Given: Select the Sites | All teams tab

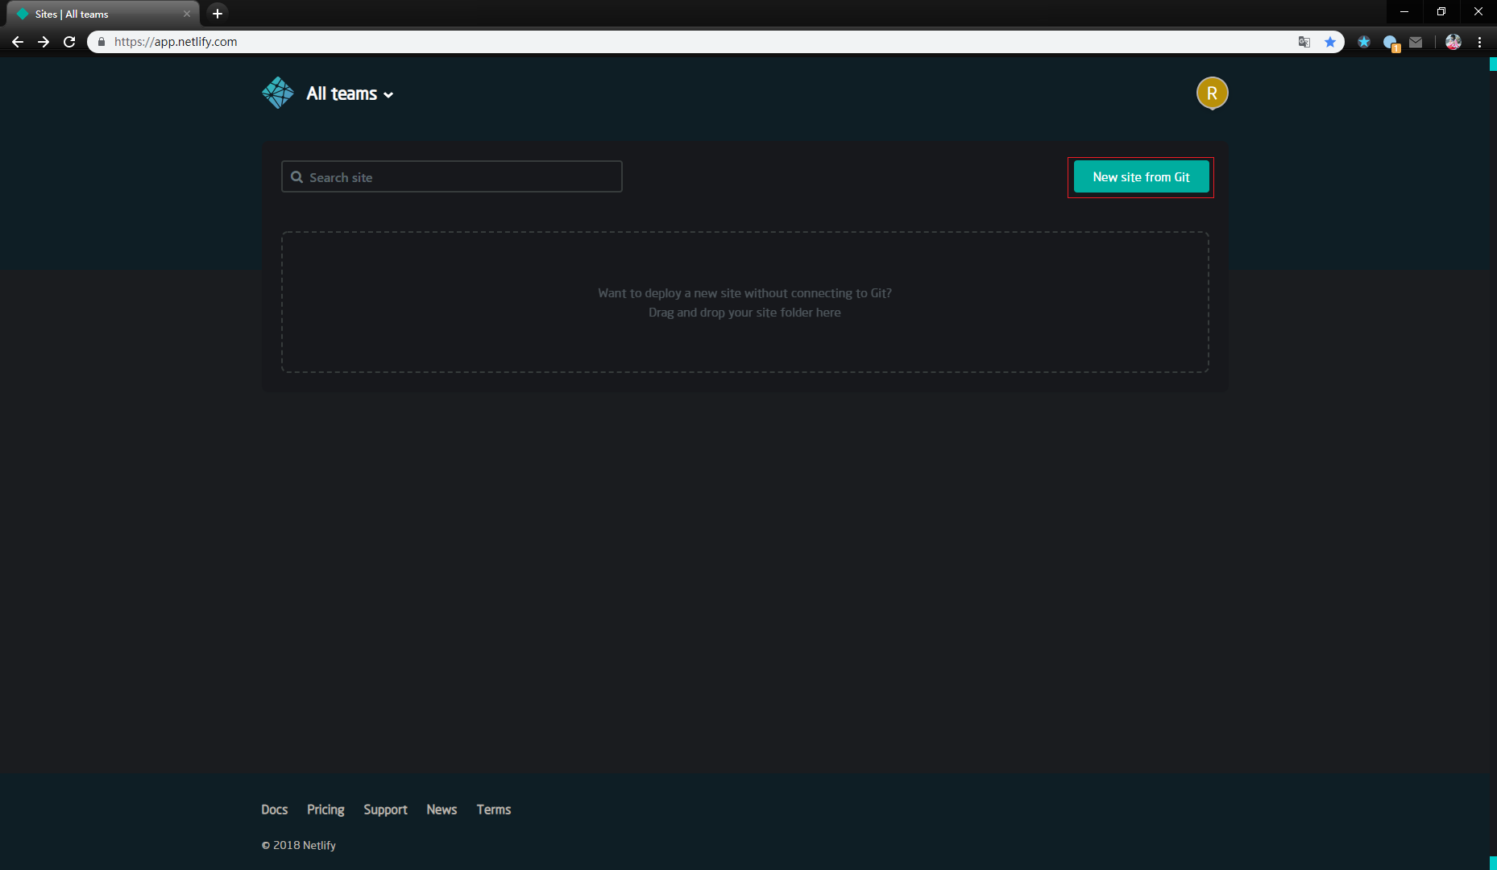Looking at the screenshot, I should 103,14.
